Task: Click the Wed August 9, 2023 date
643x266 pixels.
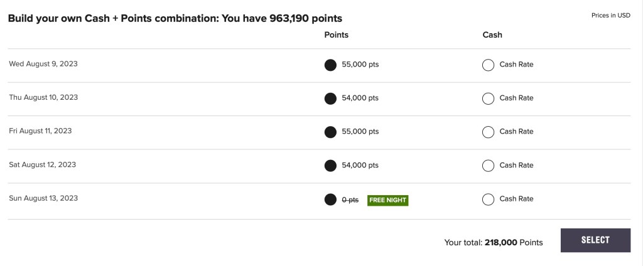Action: tap(43, 64)
